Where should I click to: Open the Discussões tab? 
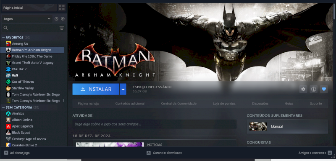(x=260, y=103)
